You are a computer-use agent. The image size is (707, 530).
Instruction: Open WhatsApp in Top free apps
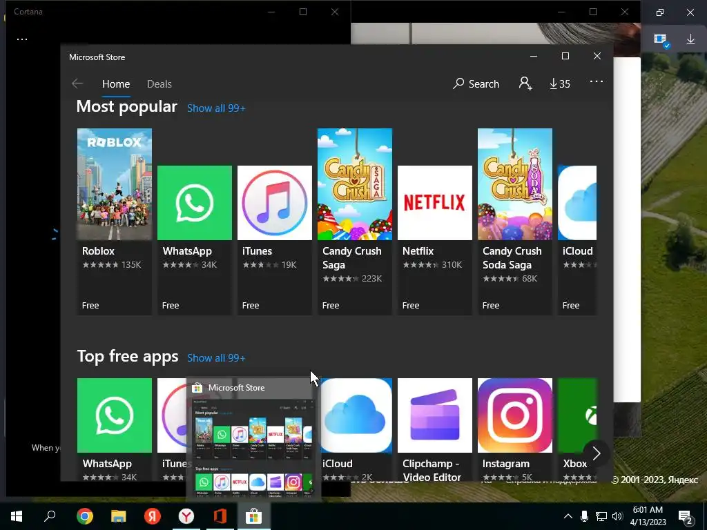115,429
